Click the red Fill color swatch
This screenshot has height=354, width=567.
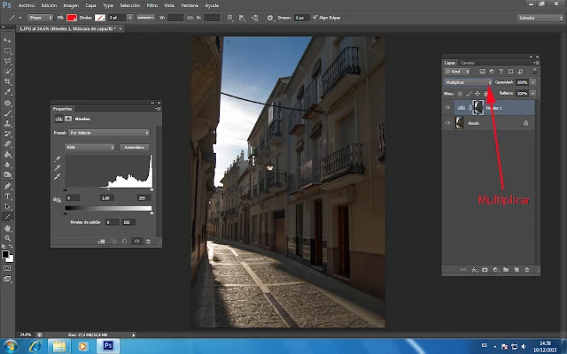click(x=73, y=17)
